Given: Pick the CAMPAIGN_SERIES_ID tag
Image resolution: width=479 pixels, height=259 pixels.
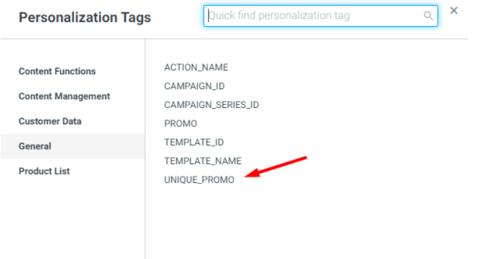Looking at the screenshot, I should (211, 105).
